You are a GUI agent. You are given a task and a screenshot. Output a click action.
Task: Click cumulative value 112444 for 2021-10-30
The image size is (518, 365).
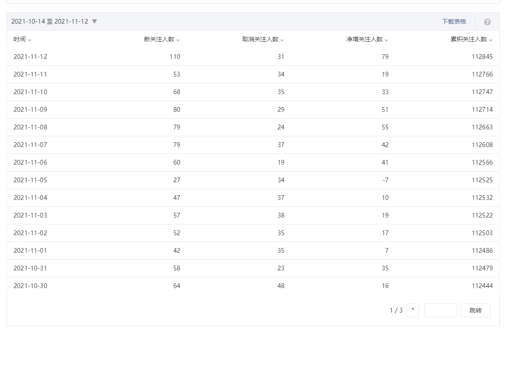482,286
